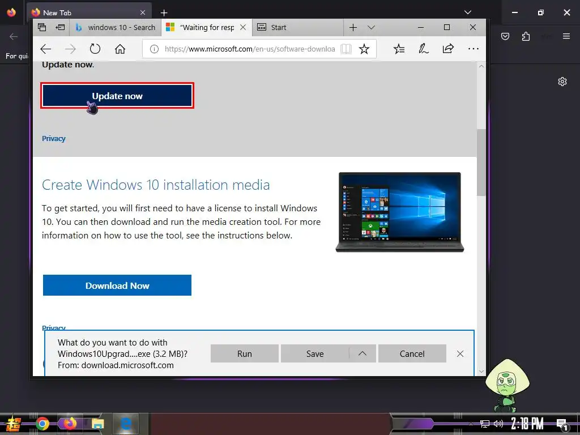Select Firefox New Tab tab
Screen dimensions: 580x435
click(89, 12)
